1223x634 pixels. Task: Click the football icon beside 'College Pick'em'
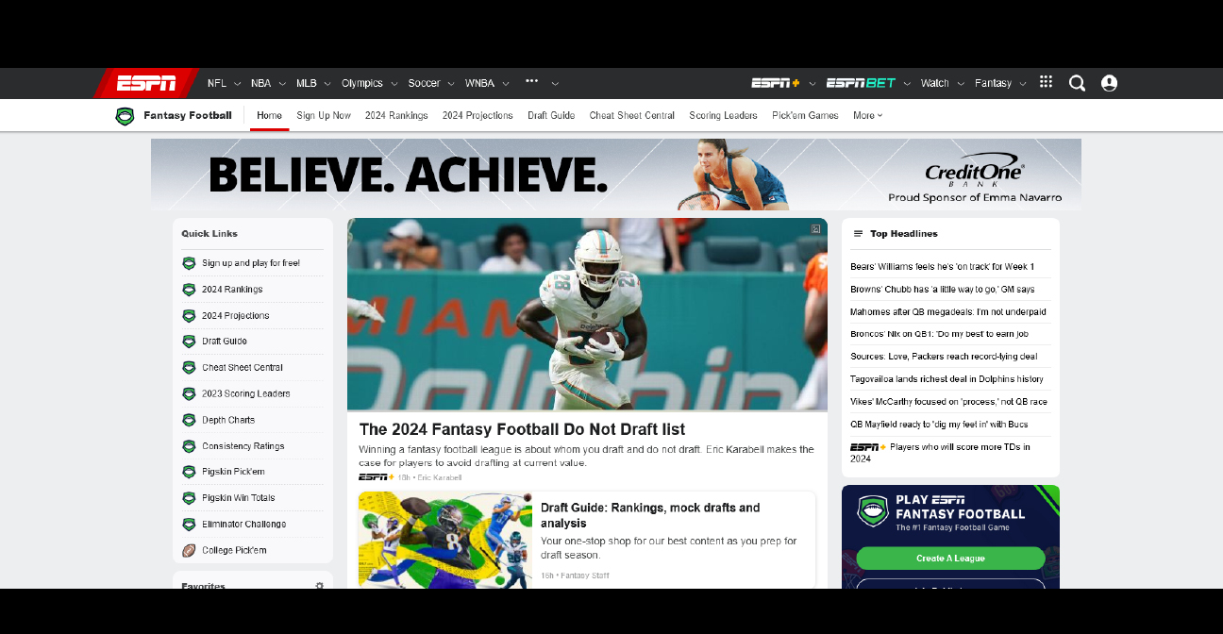(x=189, y=550)
